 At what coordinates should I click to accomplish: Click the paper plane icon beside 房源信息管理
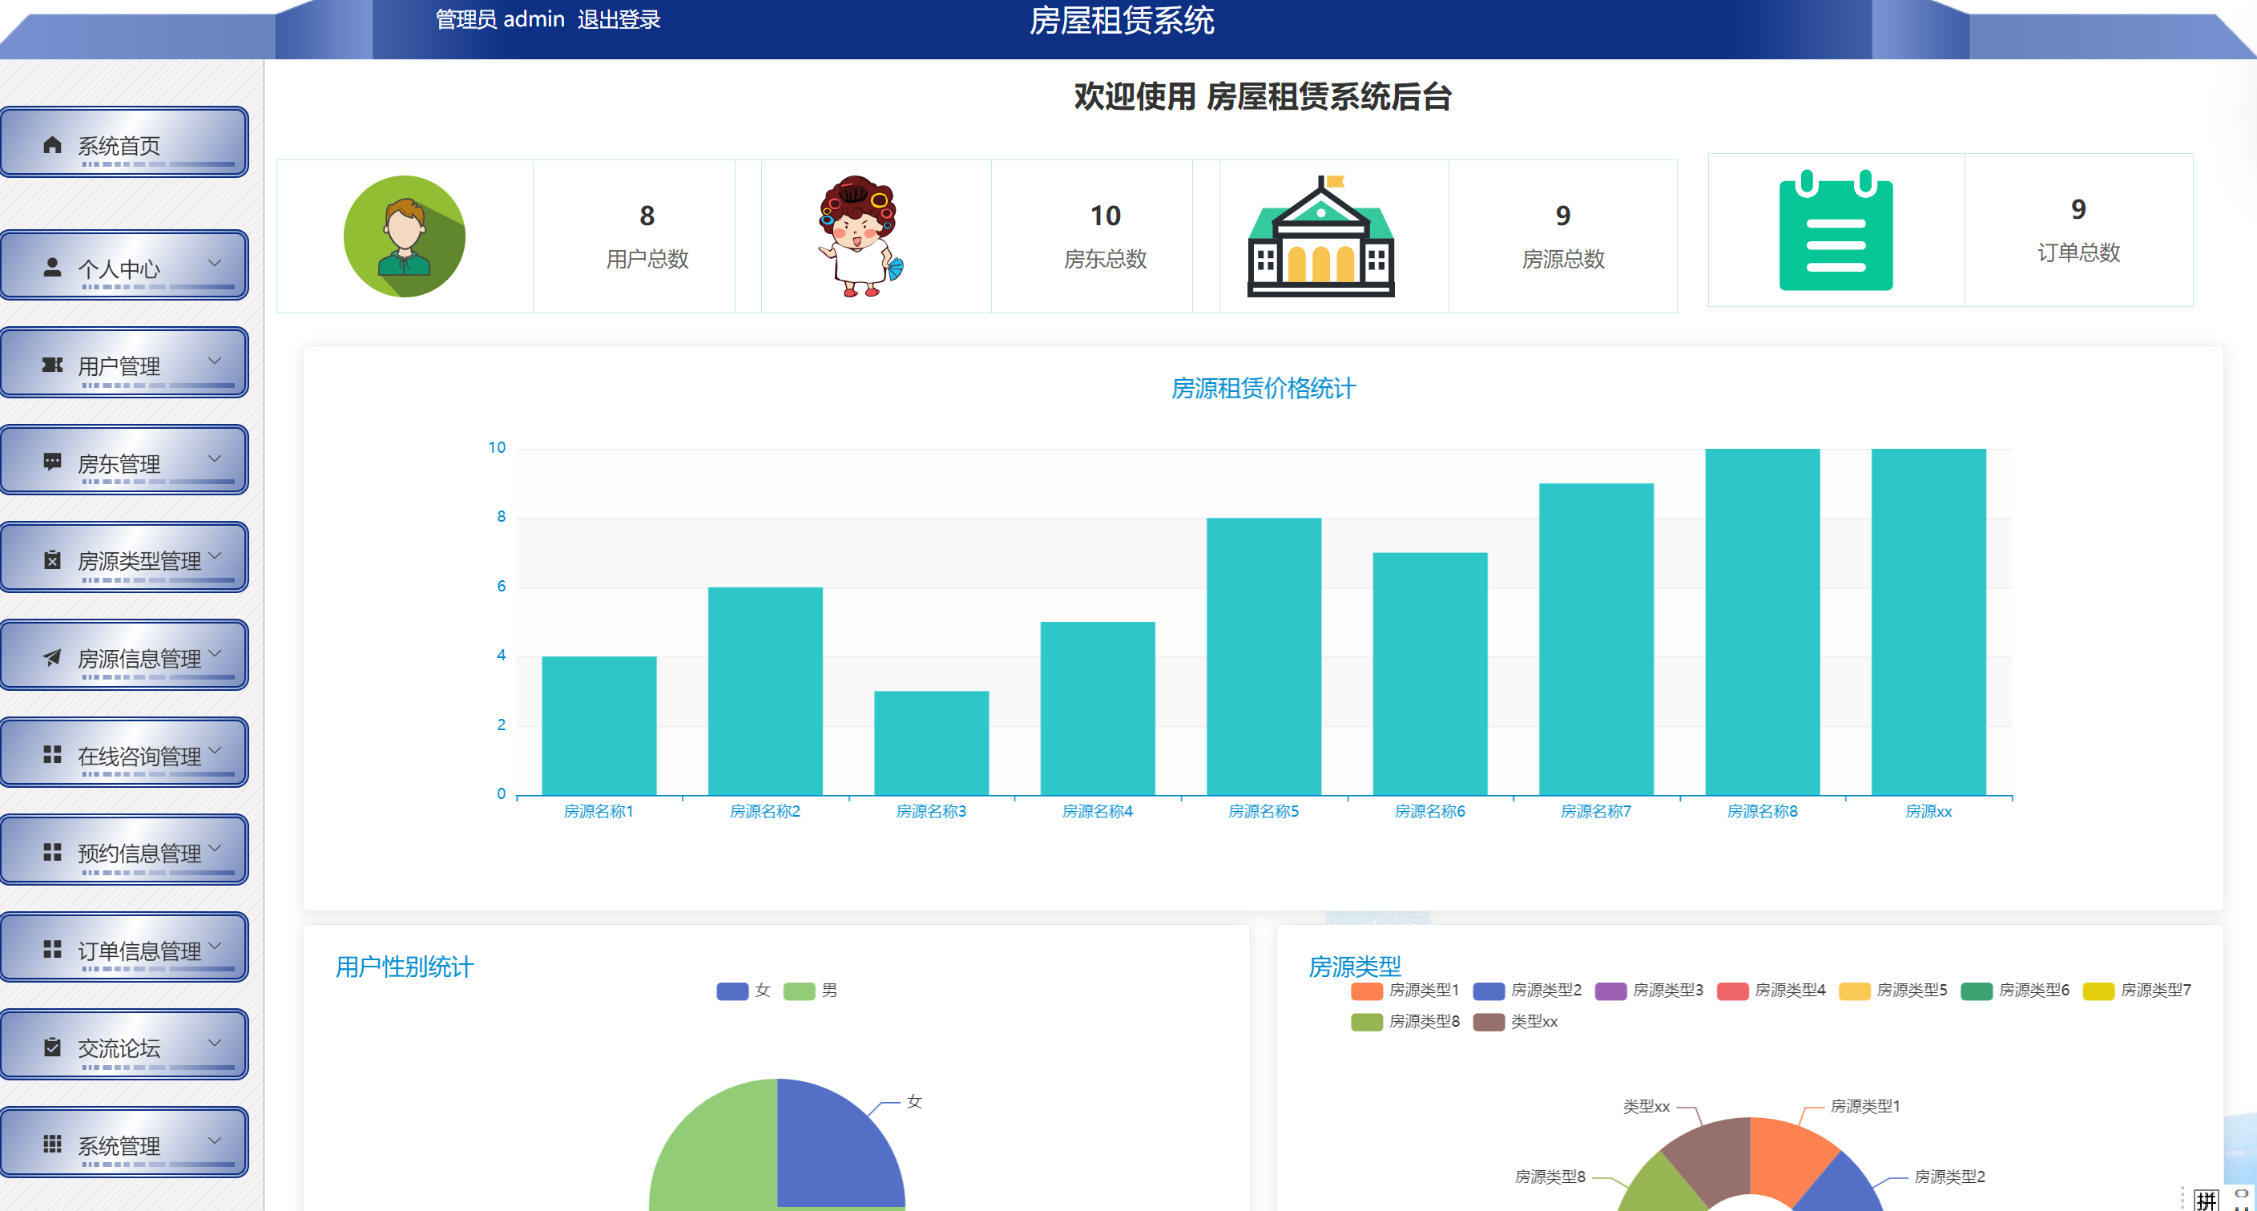(53, 657)
